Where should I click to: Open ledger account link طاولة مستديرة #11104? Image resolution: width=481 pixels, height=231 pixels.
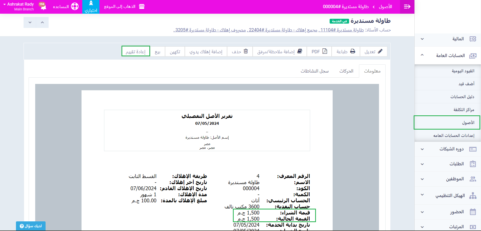tap(342, 30)
